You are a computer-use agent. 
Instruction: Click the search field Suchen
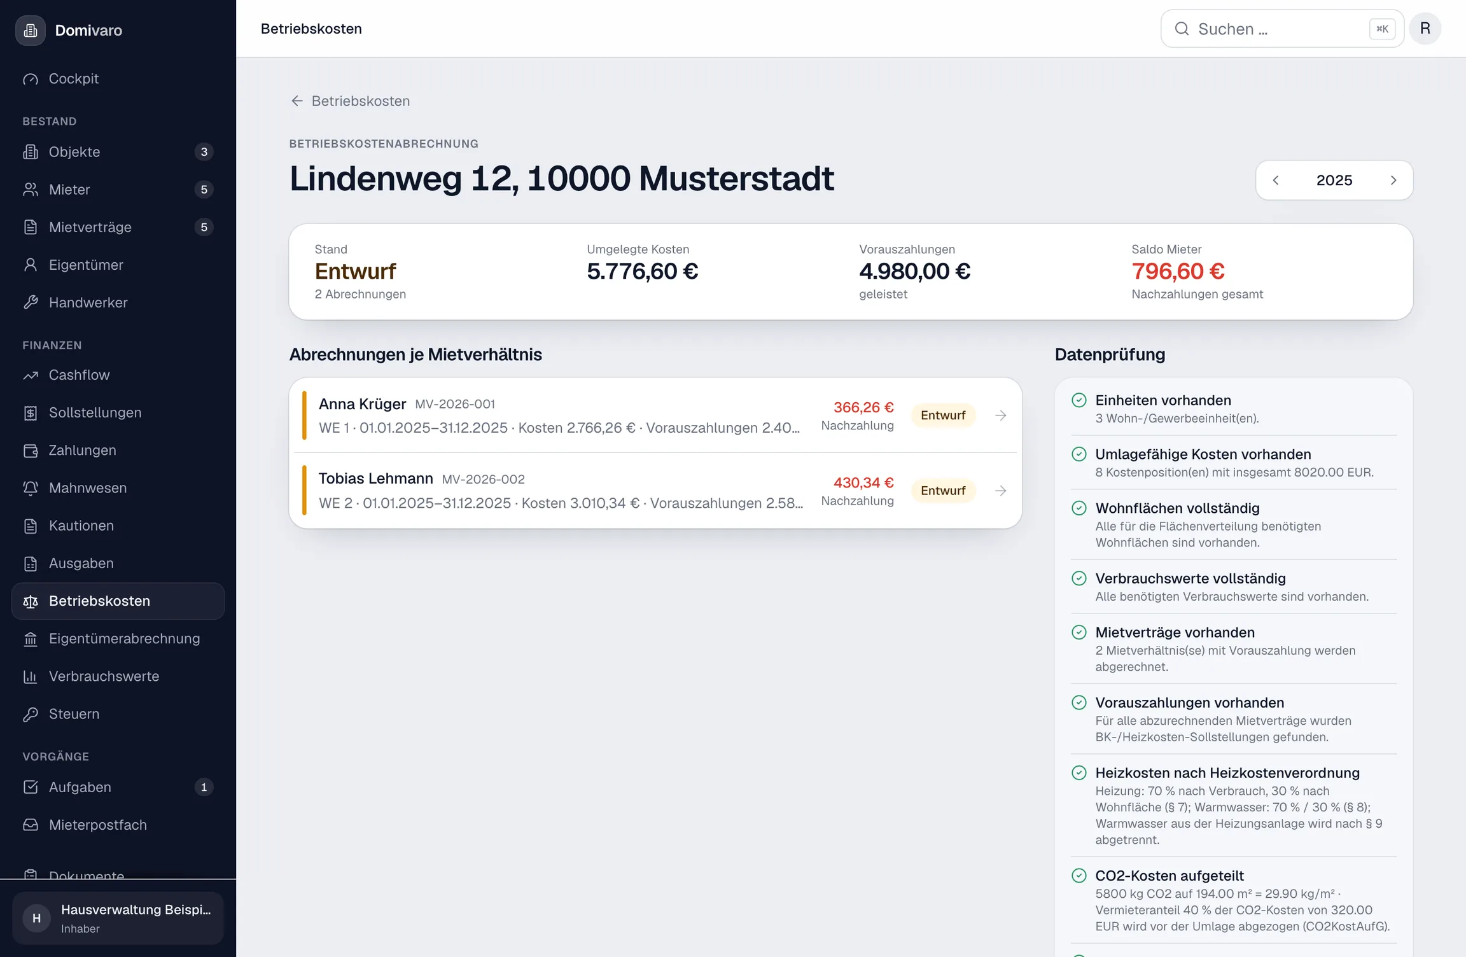pos(1282,29)
